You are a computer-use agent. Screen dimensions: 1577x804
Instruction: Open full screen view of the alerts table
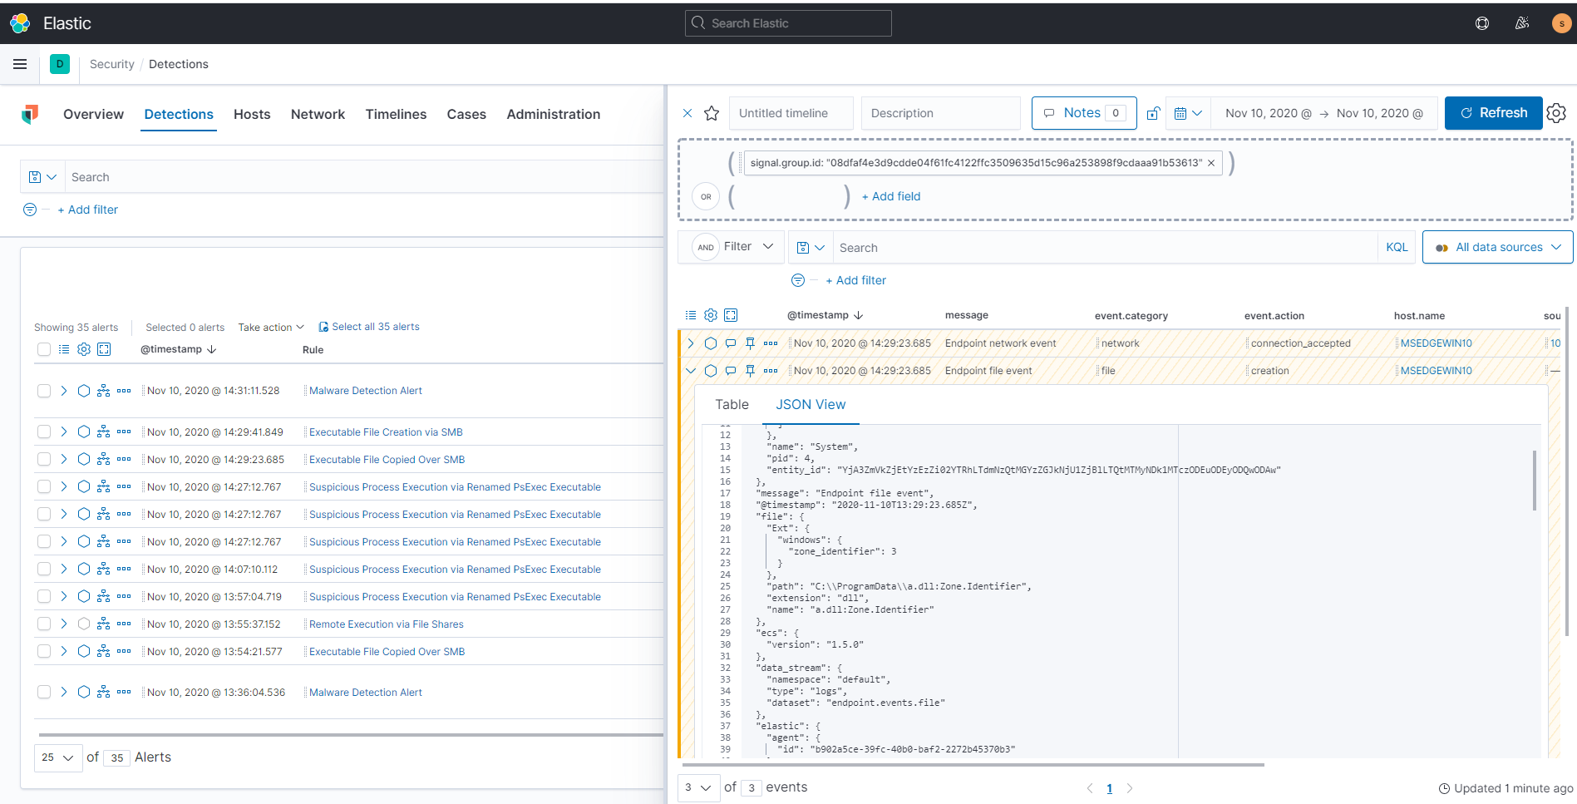pyautogui.click(x=104, y=349)
